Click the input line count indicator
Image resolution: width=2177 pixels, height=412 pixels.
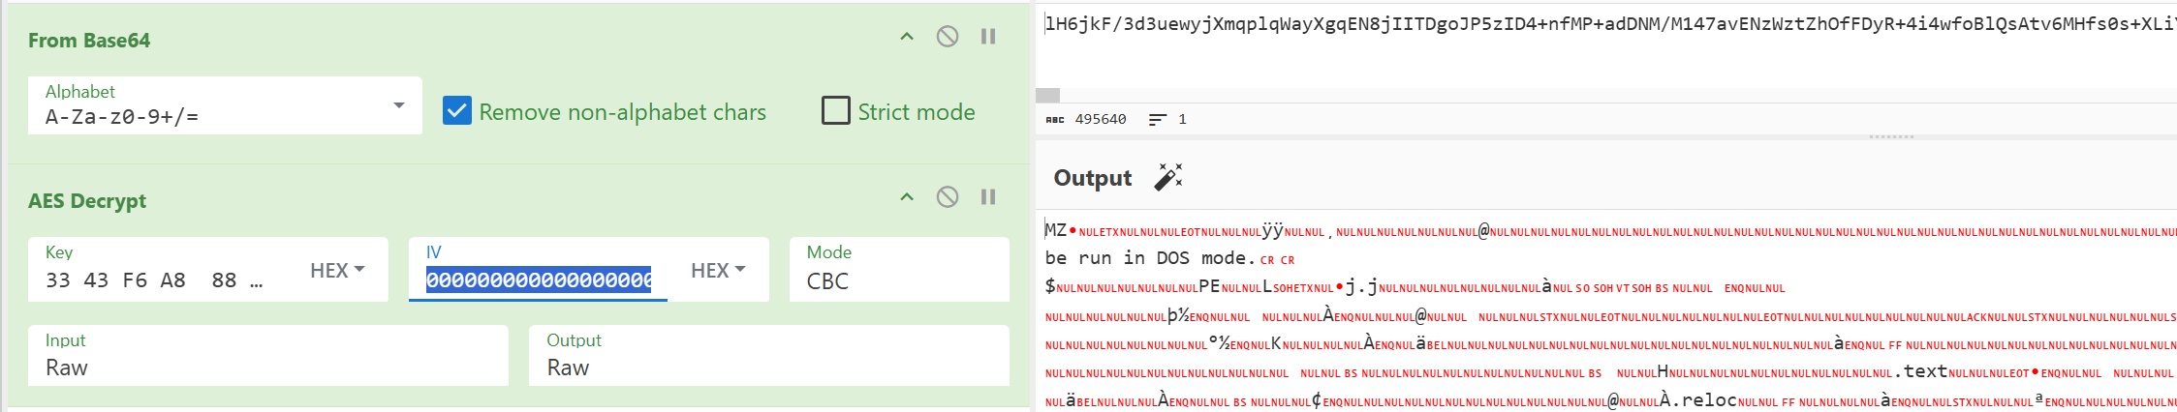click(1167, 119)
